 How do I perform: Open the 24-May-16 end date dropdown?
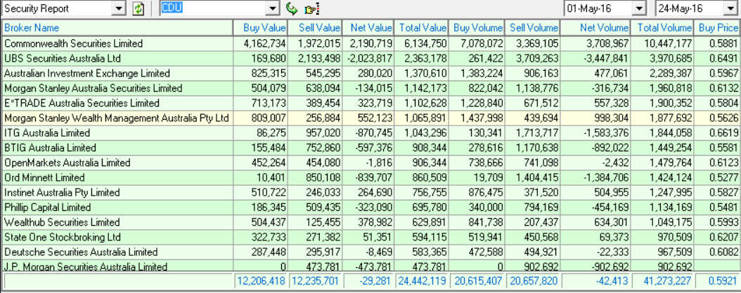[x=731, y=8]
